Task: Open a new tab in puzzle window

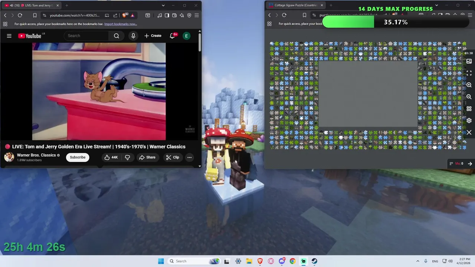Action: tap(331, 5)
